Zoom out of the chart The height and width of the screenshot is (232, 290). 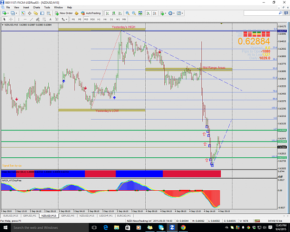coord(134,13)
